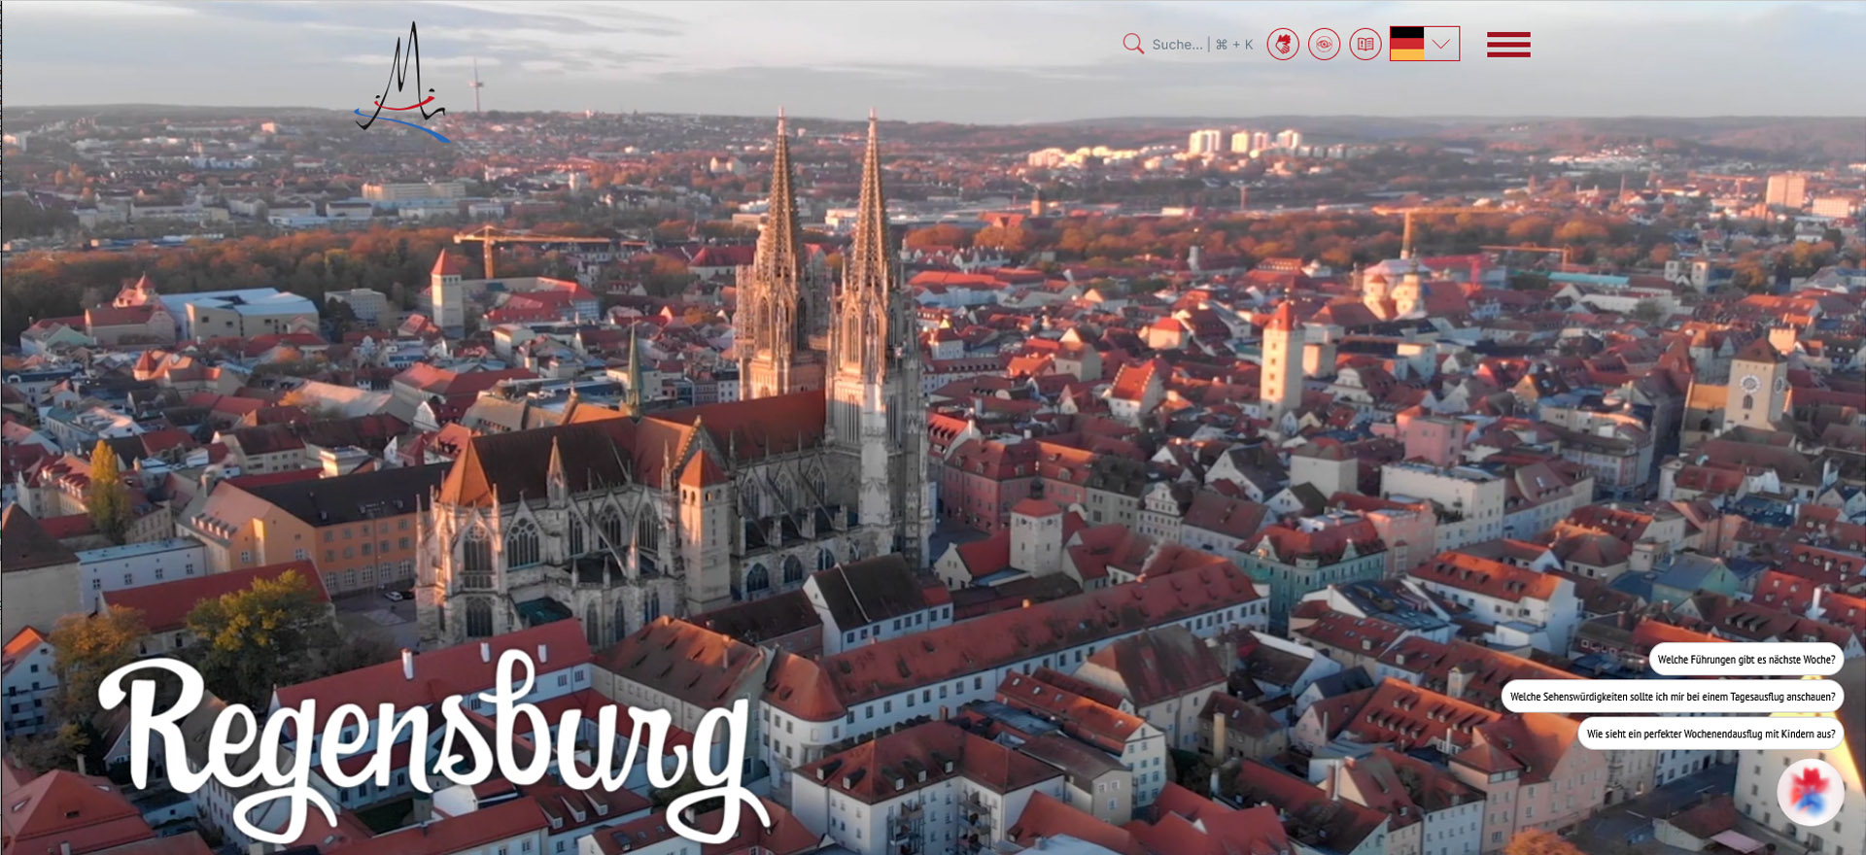
Task: Click the German flag language icon
Action: (1406, 44)
